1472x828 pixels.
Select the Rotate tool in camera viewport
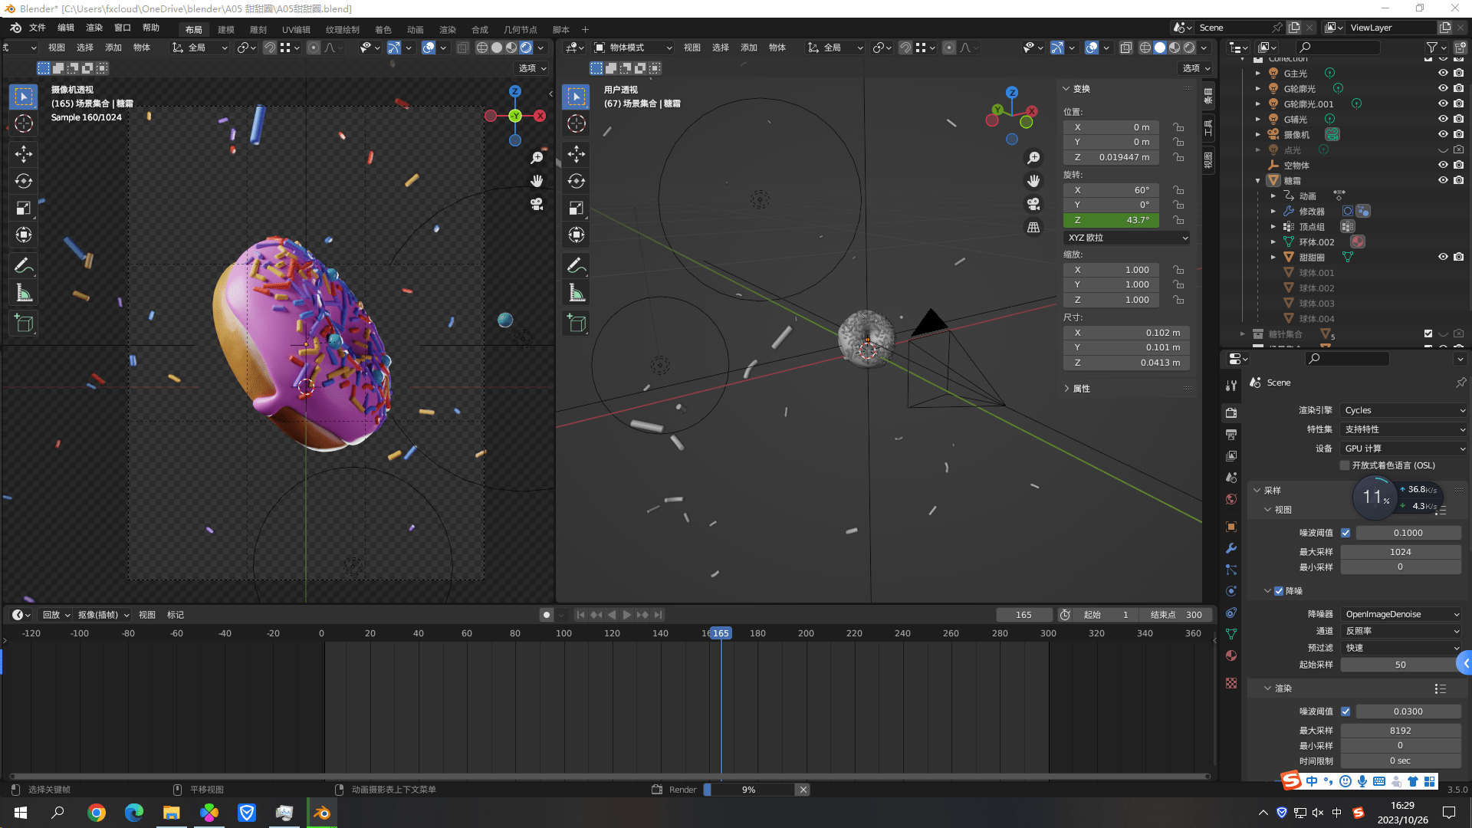point(24,181)
